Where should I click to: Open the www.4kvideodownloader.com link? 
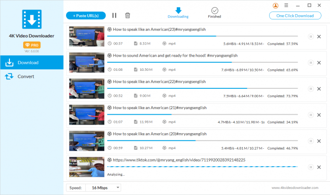click(293, 187)
